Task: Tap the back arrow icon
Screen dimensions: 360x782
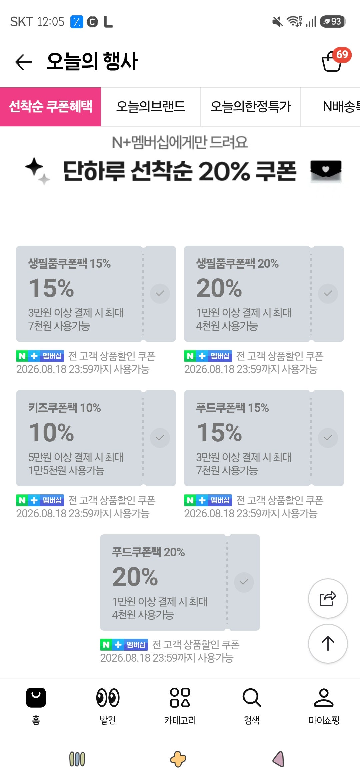Action: pyautogui.click(x=24, y=62)
